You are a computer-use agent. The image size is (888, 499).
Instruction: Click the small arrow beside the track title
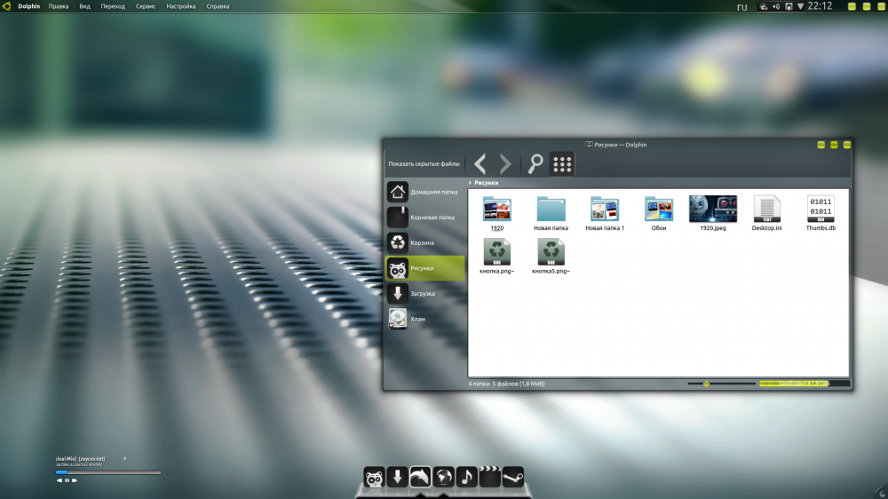click(x=124, y=459)
